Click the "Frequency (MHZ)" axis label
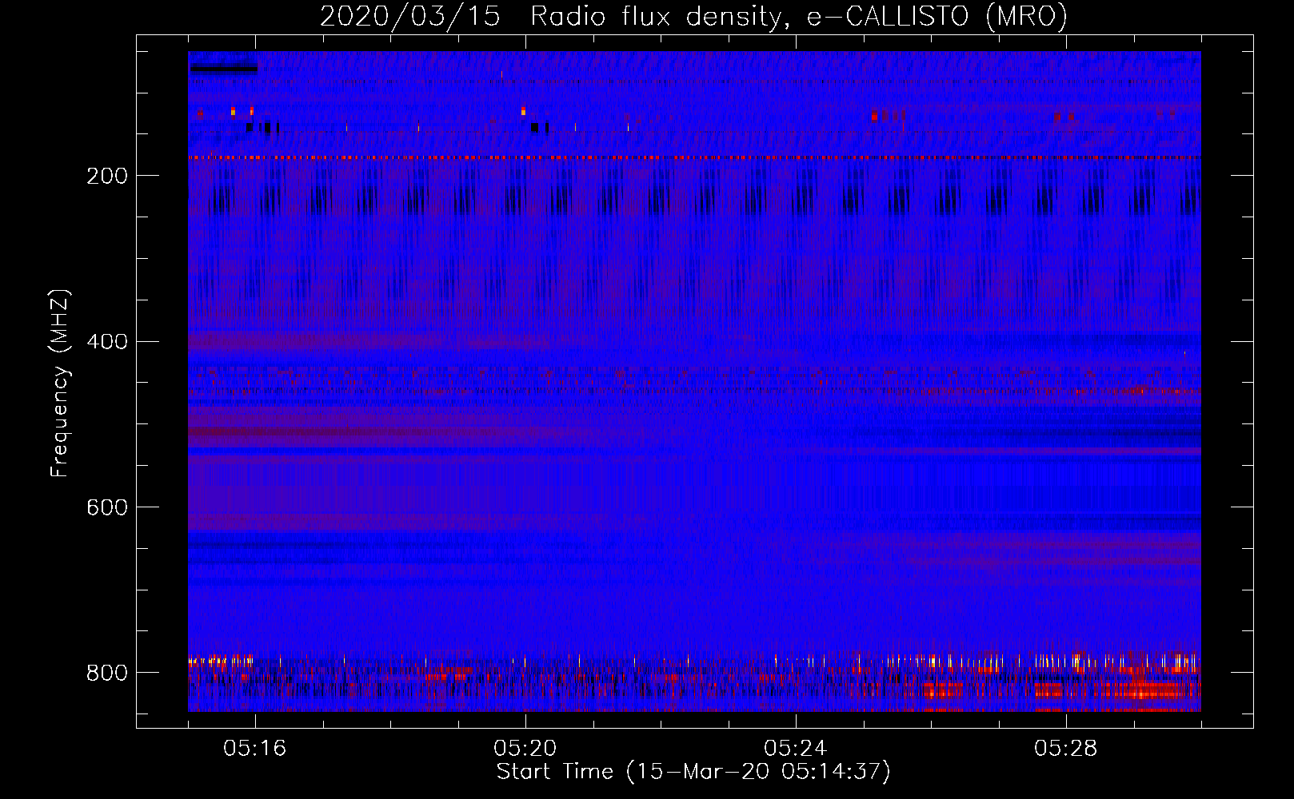 (x=61, y=383)
